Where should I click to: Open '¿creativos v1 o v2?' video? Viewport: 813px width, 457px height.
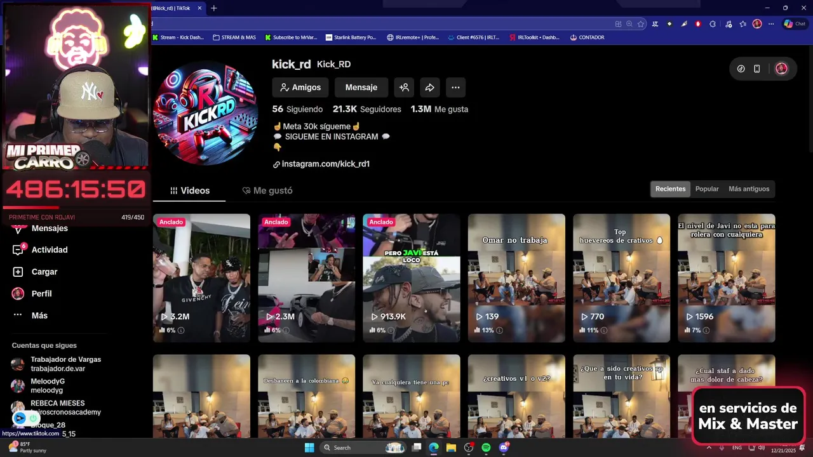(x=516, y=396)
